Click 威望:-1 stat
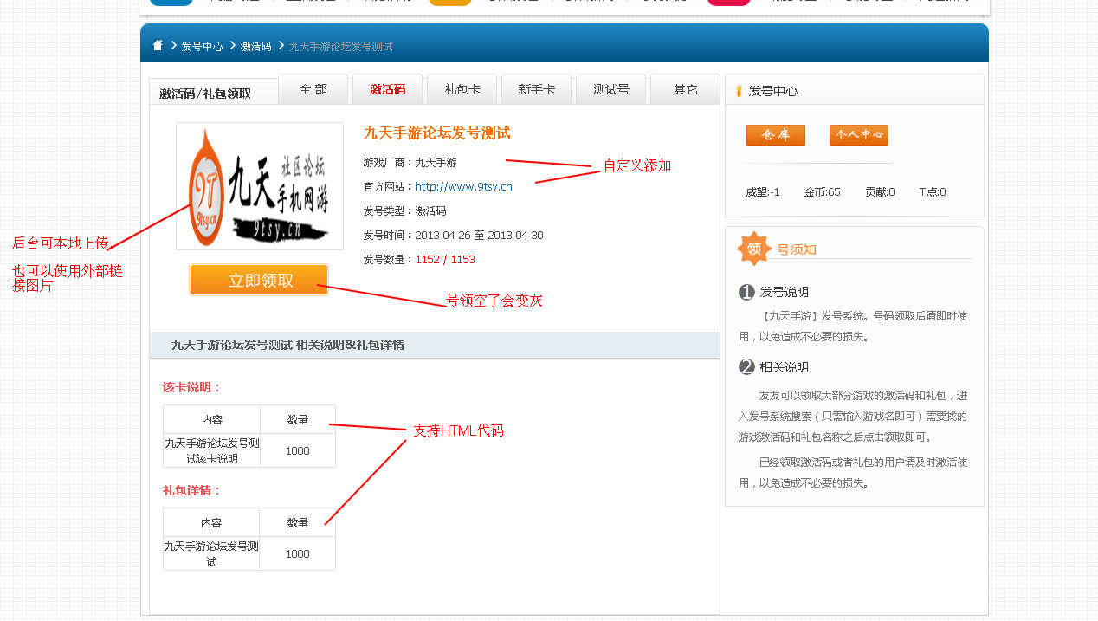Viewport: 1098px width, 621px height. (763, 192)
